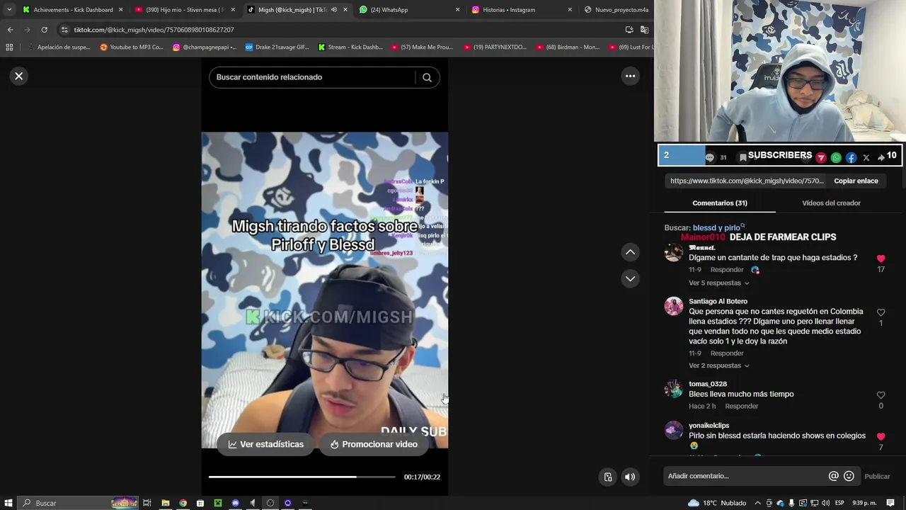Open the Windows Start menu
The height and width of the screenshot is (510, 906).
pyautogui.click(x=8, y=503)
